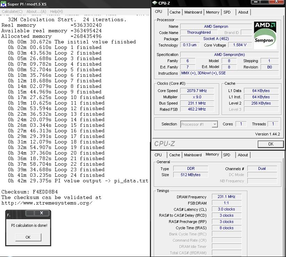286x257 pixels.
Task: Click the CPU-Z title bar icon
Action: 155,3
